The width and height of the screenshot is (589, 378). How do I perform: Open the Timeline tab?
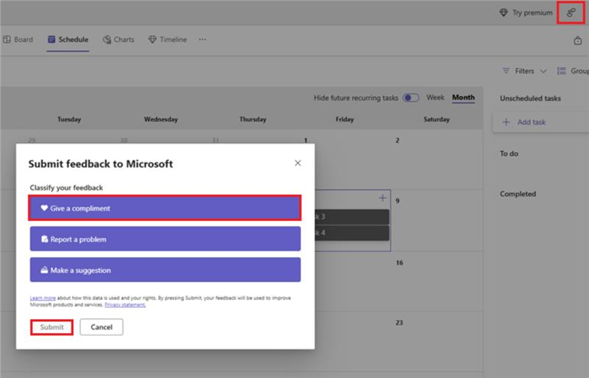[x=168, y=40]
